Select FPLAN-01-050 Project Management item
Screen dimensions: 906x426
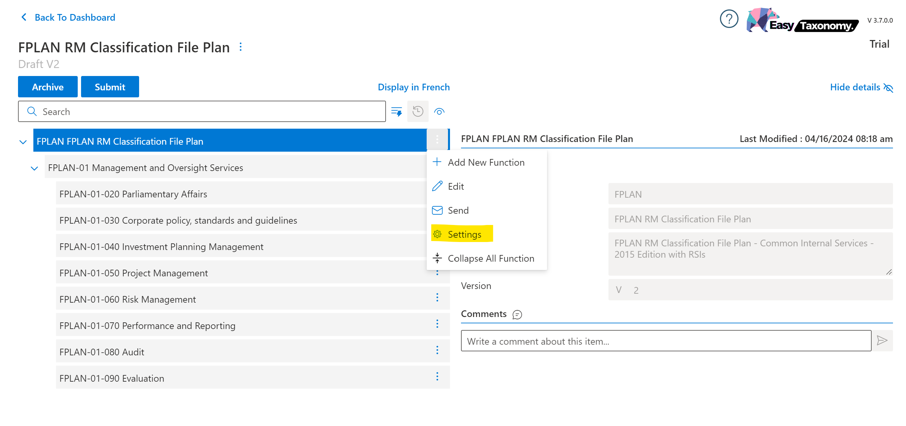coord(134,273)
